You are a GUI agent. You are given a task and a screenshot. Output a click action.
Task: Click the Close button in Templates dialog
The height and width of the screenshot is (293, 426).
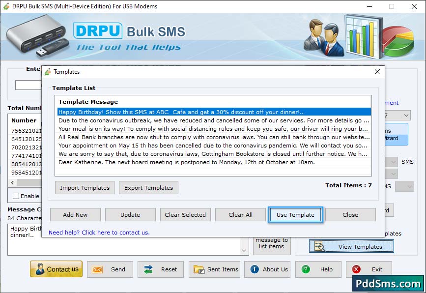pos(350,215)
